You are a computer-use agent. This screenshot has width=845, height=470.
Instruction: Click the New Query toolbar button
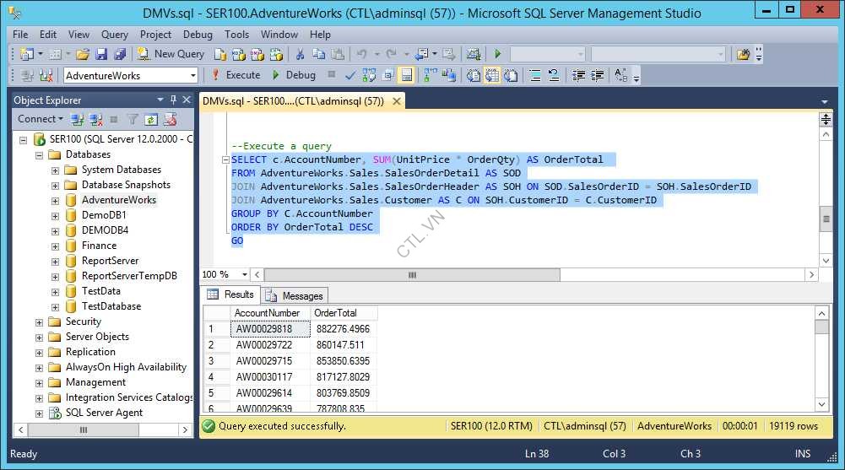[171, 54]
